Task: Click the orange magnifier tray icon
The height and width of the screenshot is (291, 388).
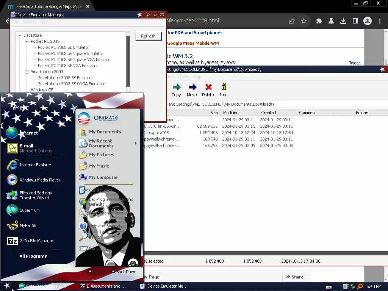Action: (x=360, y=286)
